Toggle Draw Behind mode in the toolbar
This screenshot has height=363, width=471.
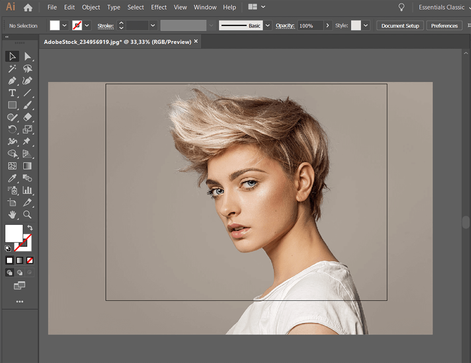coord(20,272)
